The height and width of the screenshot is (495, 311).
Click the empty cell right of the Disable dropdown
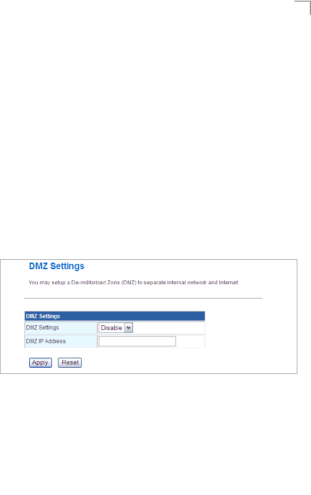click(x=169, y=328)
